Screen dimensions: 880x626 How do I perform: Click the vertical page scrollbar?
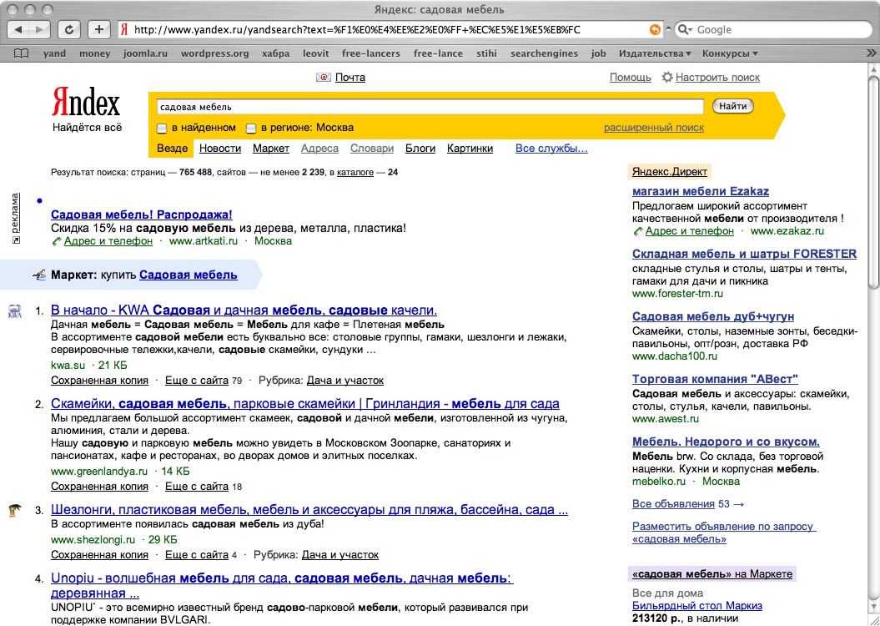click(x=872, y=334)
